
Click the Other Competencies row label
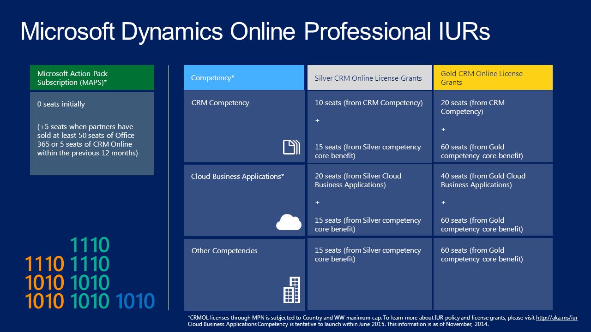click(x=224, y=251)
